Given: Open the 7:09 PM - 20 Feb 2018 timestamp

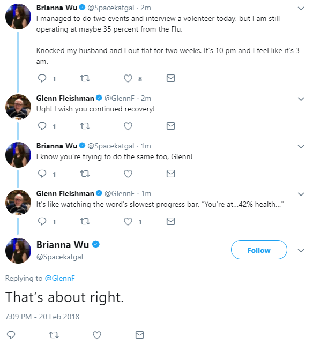Looking at the screenshot, I should 42,317.
